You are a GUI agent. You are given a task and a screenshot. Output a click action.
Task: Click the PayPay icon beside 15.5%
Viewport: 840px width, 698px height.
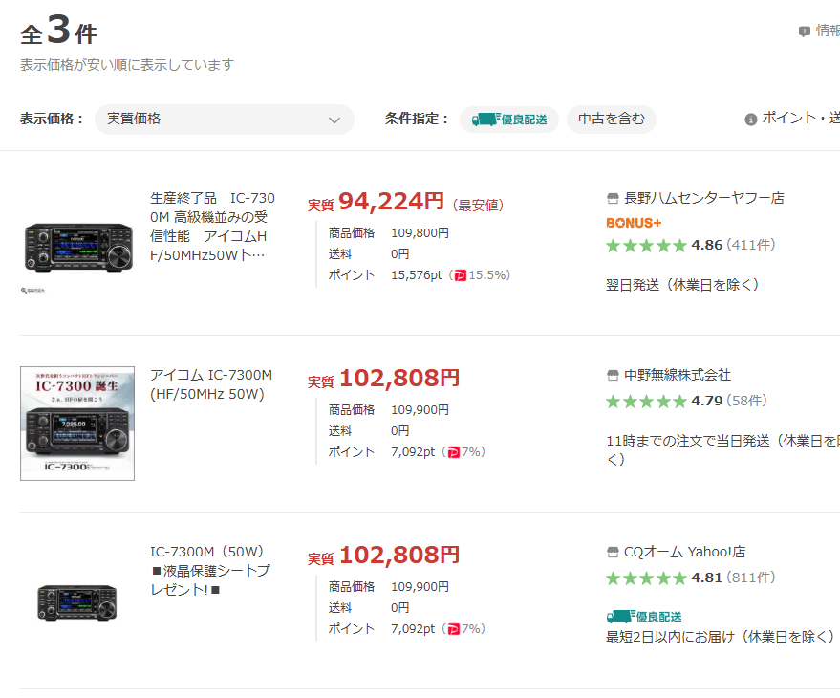click(x=461, y=275)
